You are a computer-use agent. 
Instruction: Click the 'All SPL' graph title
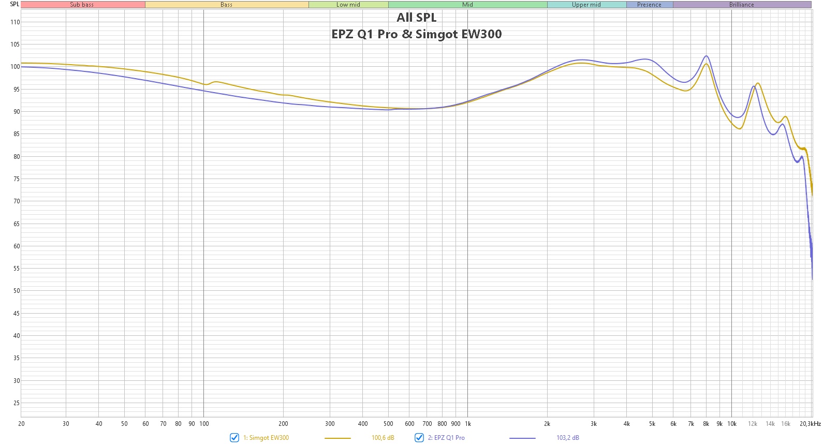tap(417, 18)
